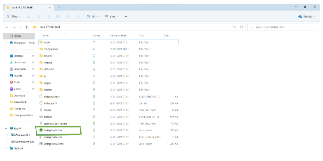323x161 pixels.
Task: Select the plugins folder
Action: click(108, 83)
